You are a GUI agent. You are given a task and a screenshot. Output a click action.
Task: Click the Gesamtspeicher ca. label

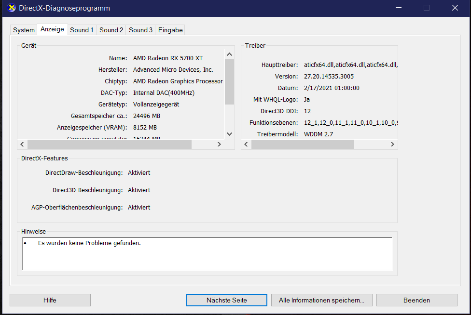pos(99,116)
